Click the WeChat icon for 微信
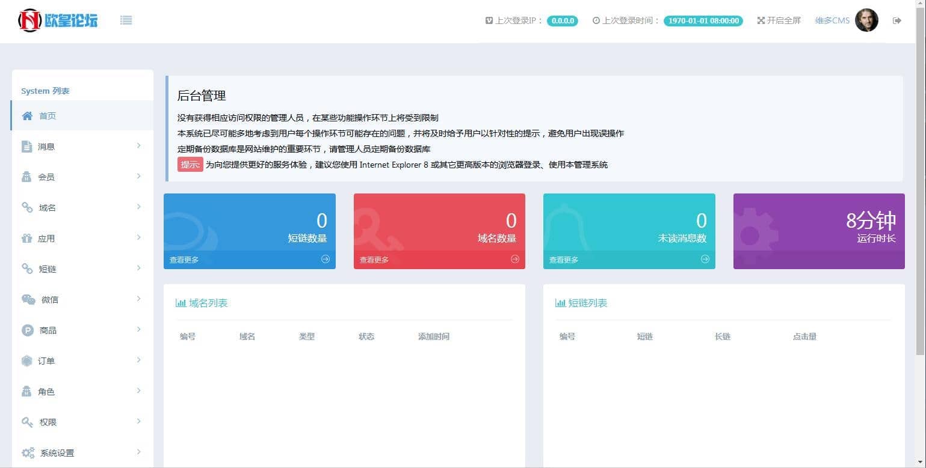926x468 pixels. (x=28, y=300)
